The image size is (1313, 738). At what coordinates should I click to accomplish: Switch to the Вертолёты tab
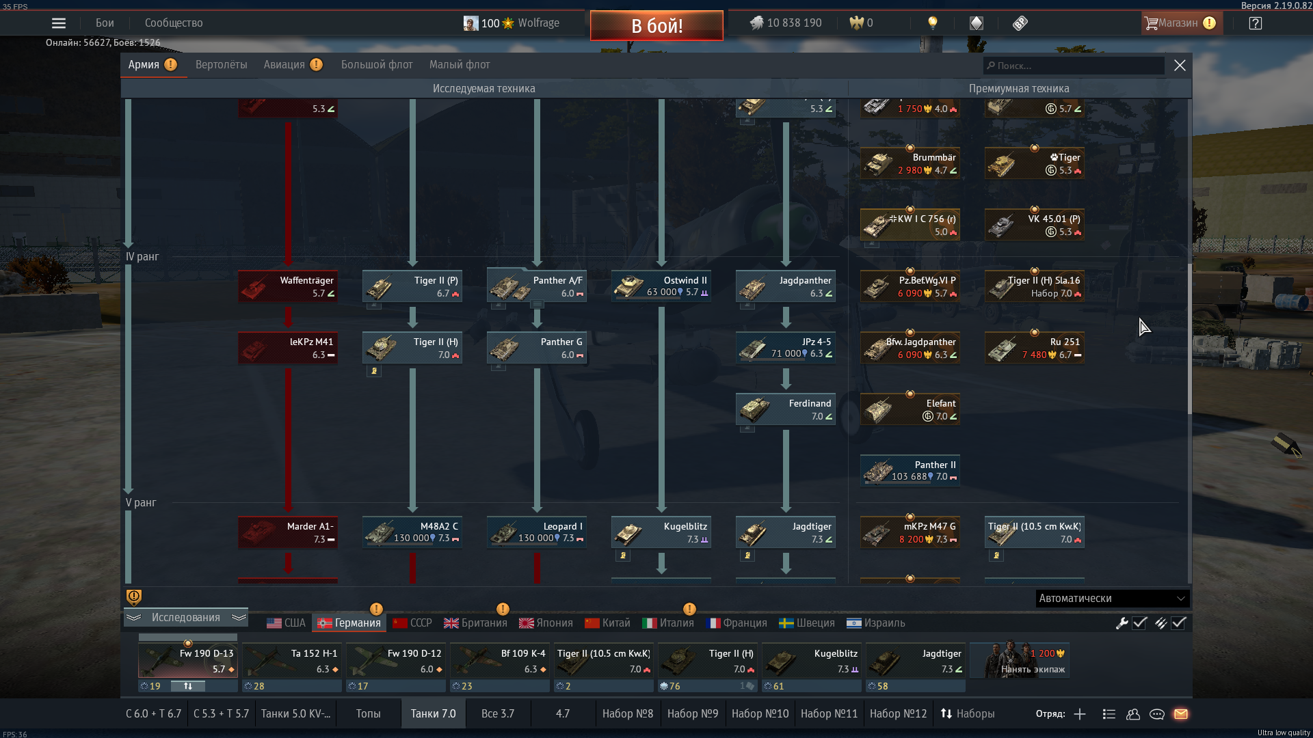tap(221, 65)
